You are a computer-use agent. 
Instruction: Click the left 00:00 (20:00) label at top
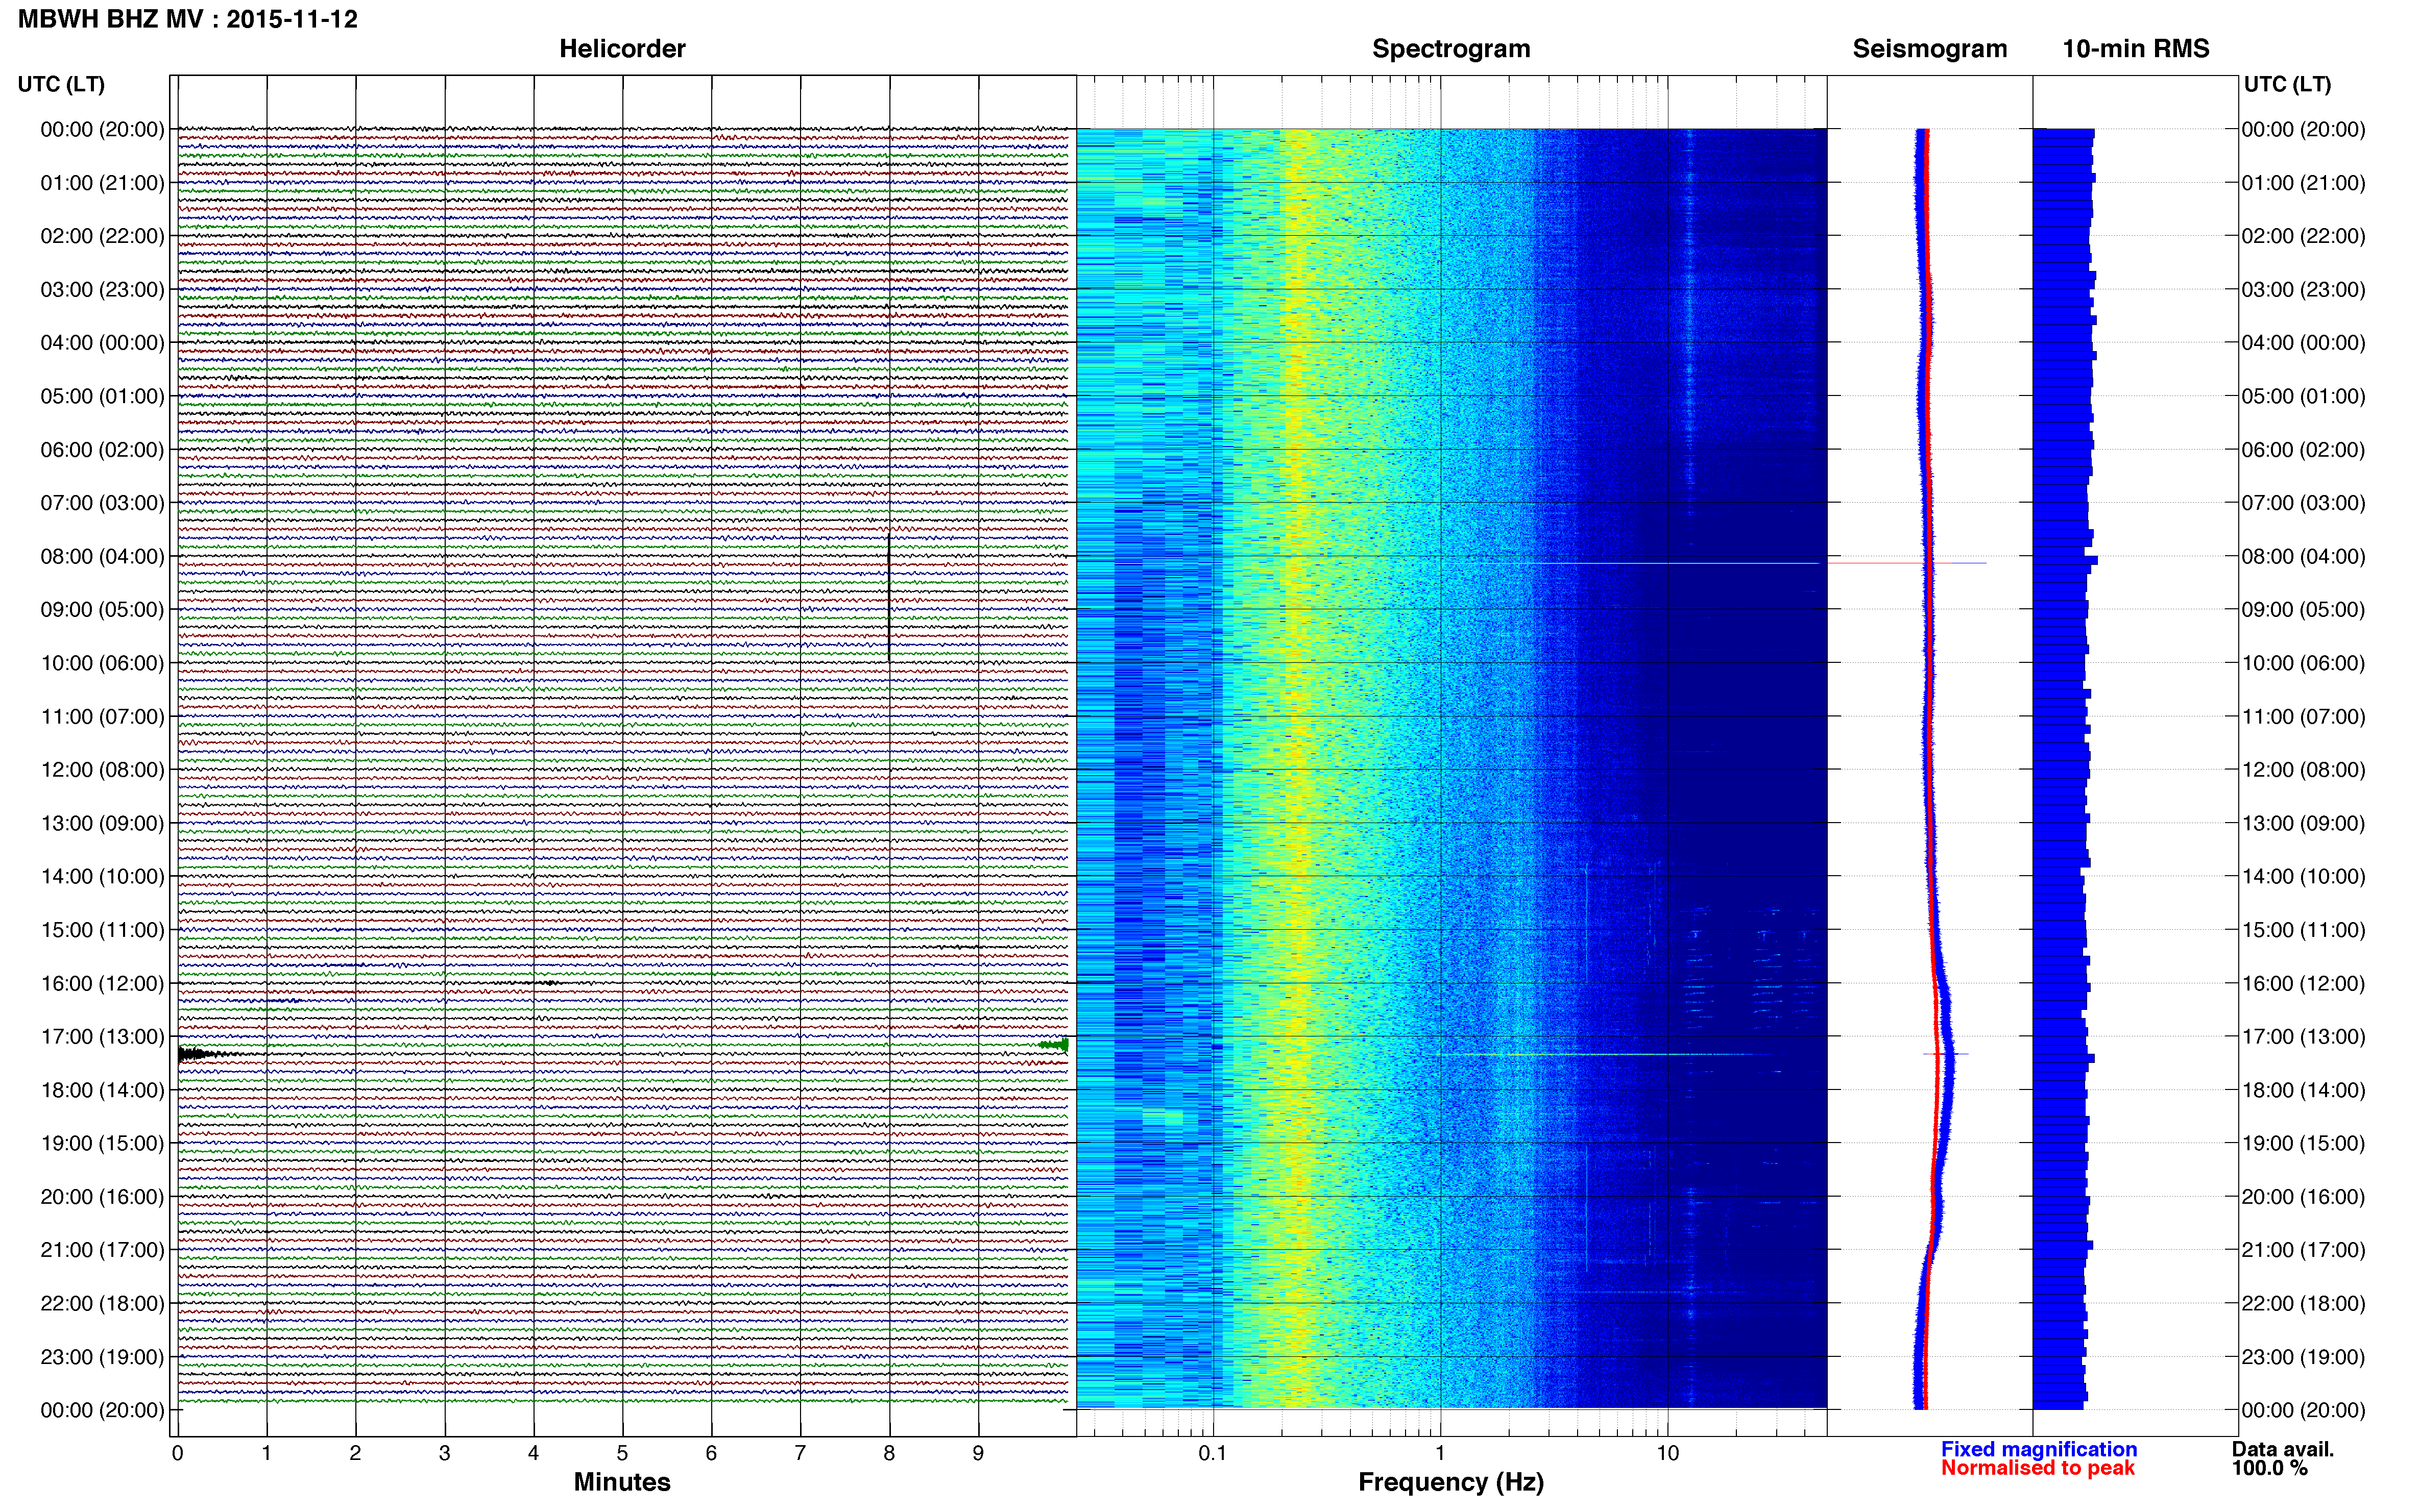click(x=102, y=129)
